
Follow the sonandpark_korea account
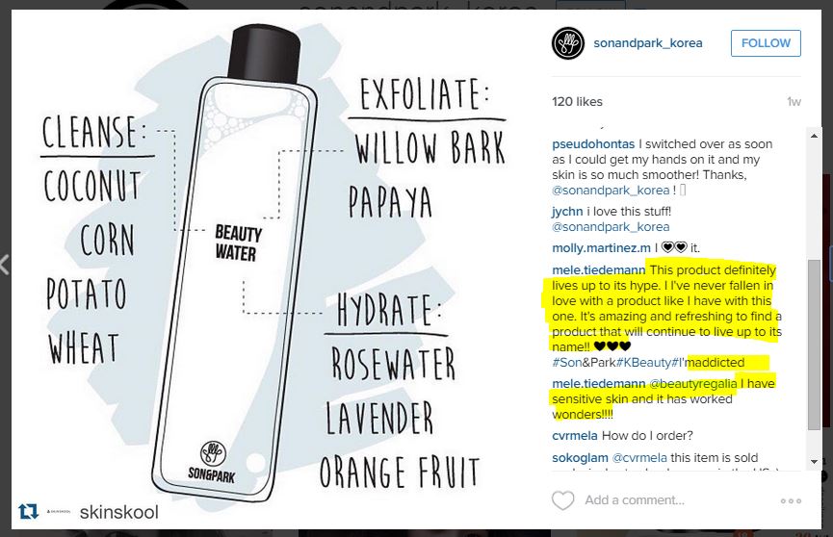click(x=766, y=43)
